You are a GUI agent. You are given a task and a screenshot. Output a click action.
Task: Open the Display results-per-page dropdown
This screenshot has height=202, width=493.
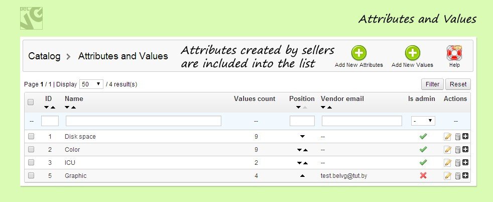[x=91, y=84]
